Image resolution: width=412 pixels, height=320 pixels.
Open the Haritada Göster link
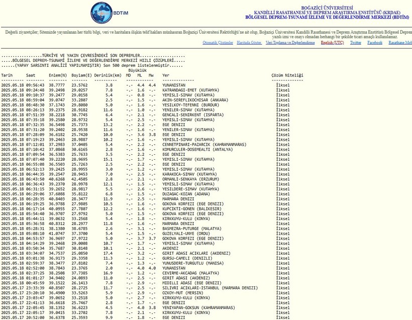click(x=249, y=43)
